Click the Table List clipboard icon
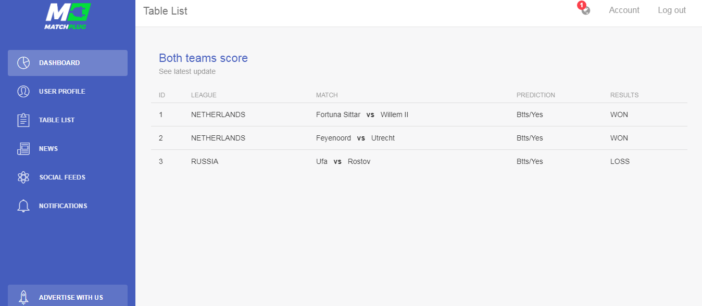The height and width of the screenshot is (306, 702). click(23, 120)
